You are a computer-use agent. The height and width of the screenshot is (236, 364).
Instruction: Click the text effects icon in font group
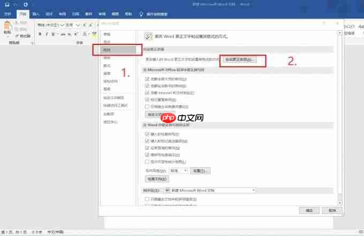tap(85, 34)
